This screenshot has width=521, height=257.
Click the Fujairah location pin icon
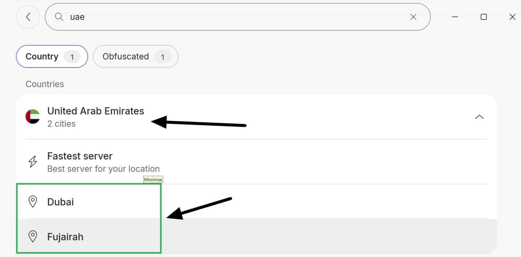pos(33,236)
